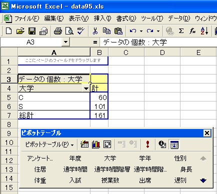
Task: Click the 大学 field button in PivotTable toolbar
Action: point(110,158)
